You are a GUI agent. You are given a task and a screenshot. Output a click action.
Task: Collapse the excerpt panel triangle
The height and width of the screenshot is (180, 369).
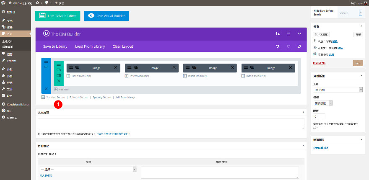click(x=303, y=112)
